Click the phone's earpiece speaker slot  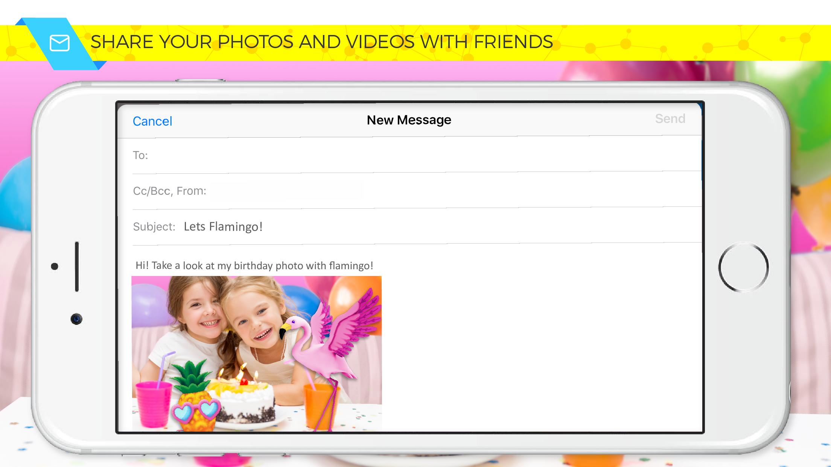(x=77, y=266)
